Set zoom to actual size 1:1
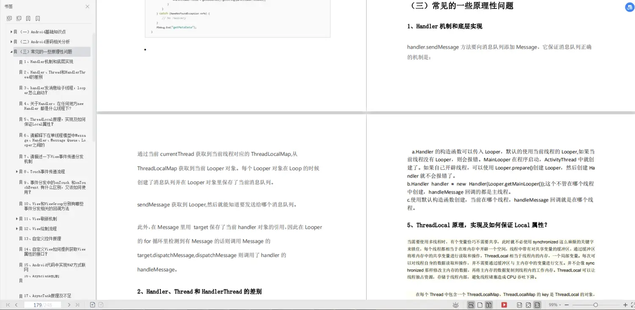The image size is (635, 310). click(x=519, y=305)
